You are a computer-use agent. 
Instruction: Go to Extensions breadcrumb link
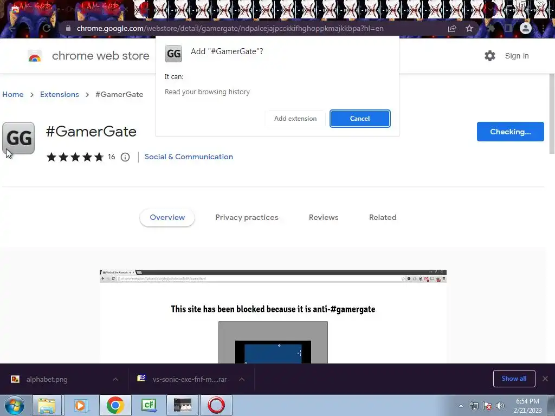point(60,94)
